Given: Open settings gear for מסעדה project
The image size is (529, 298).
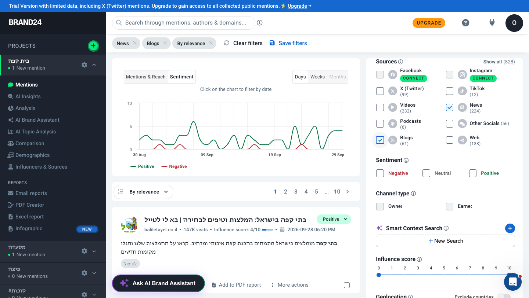Looking at the screenshot, I should coord(84,251).
